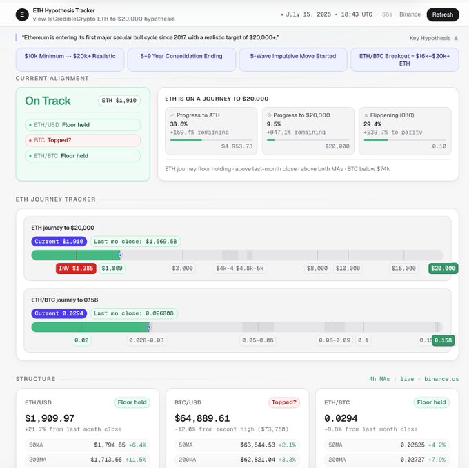Click the ETH/USD Floor held status pill

(83, 125)
